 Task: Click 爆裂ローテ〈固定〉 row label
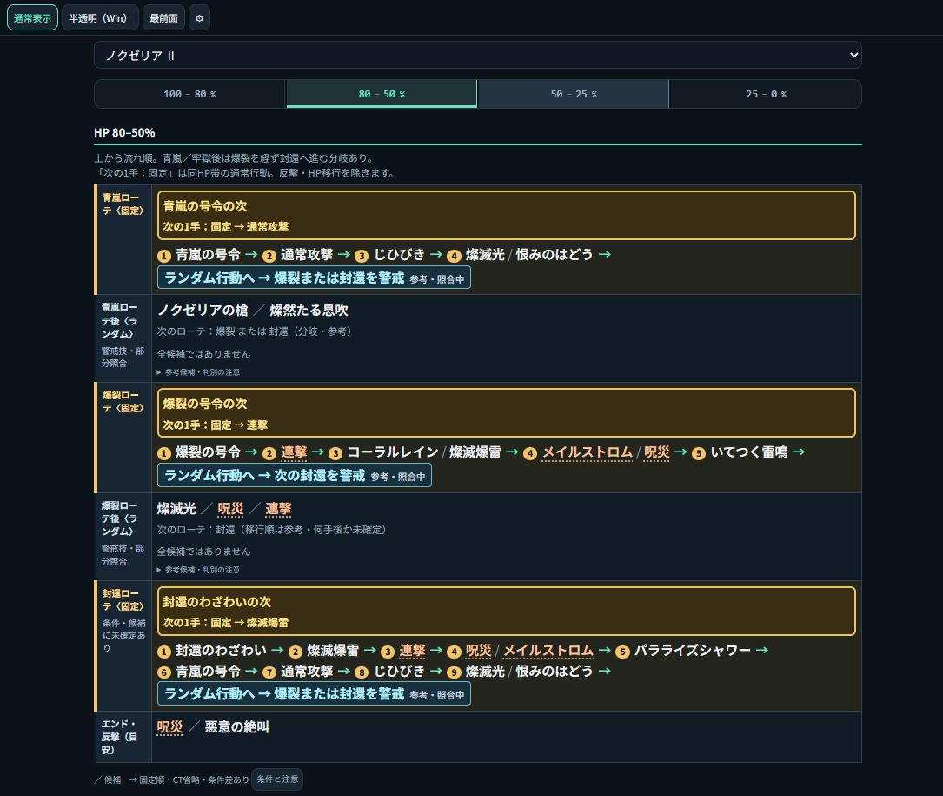point(123,402)
